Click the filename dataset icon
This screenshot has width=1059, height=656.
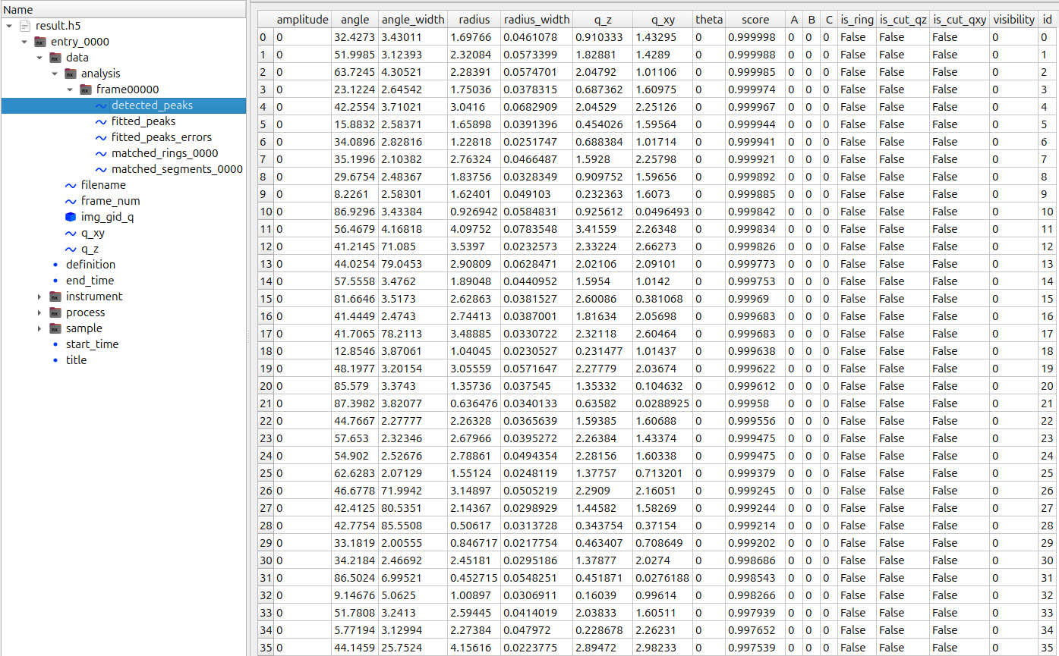(x=71, y=185)
